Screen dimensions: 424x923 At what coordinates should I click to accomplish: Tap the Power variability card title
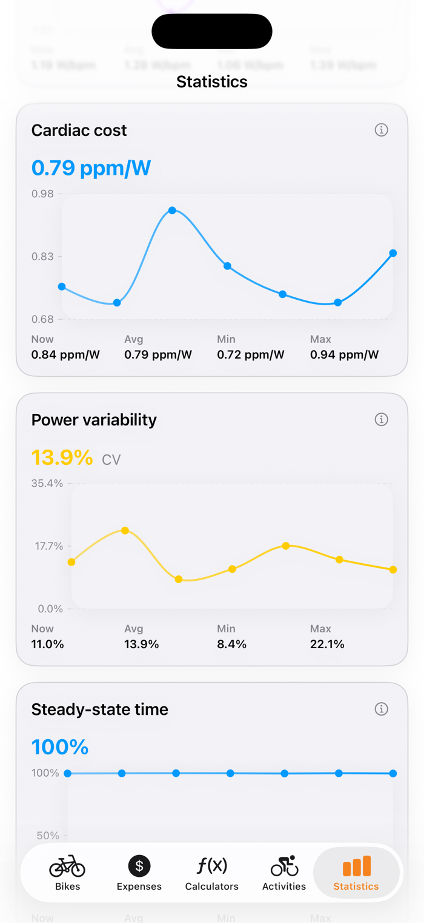(94, 419)
